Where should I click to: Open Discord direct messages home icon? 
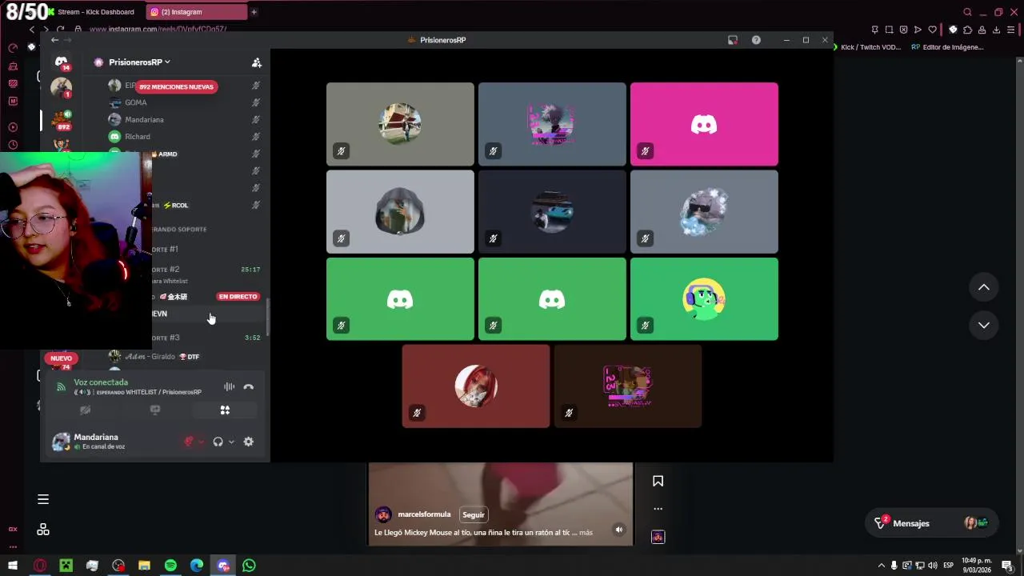[x=61, y=62]
